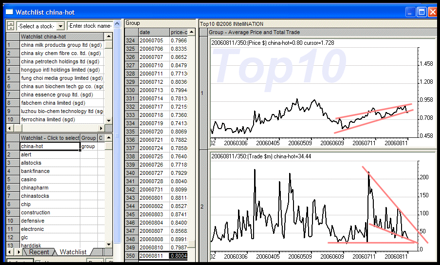Image resolution: width=440 pixels, height=265 pixels.
Task: Select the bankfinance watchlist
Action: [50, 171]
